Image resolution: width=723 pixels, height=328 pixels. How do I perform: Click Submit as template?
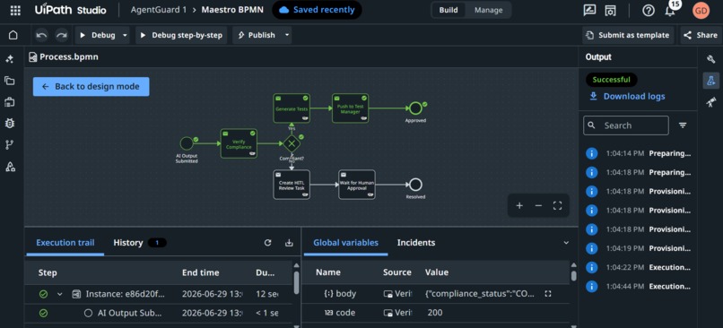click(628, 35)
